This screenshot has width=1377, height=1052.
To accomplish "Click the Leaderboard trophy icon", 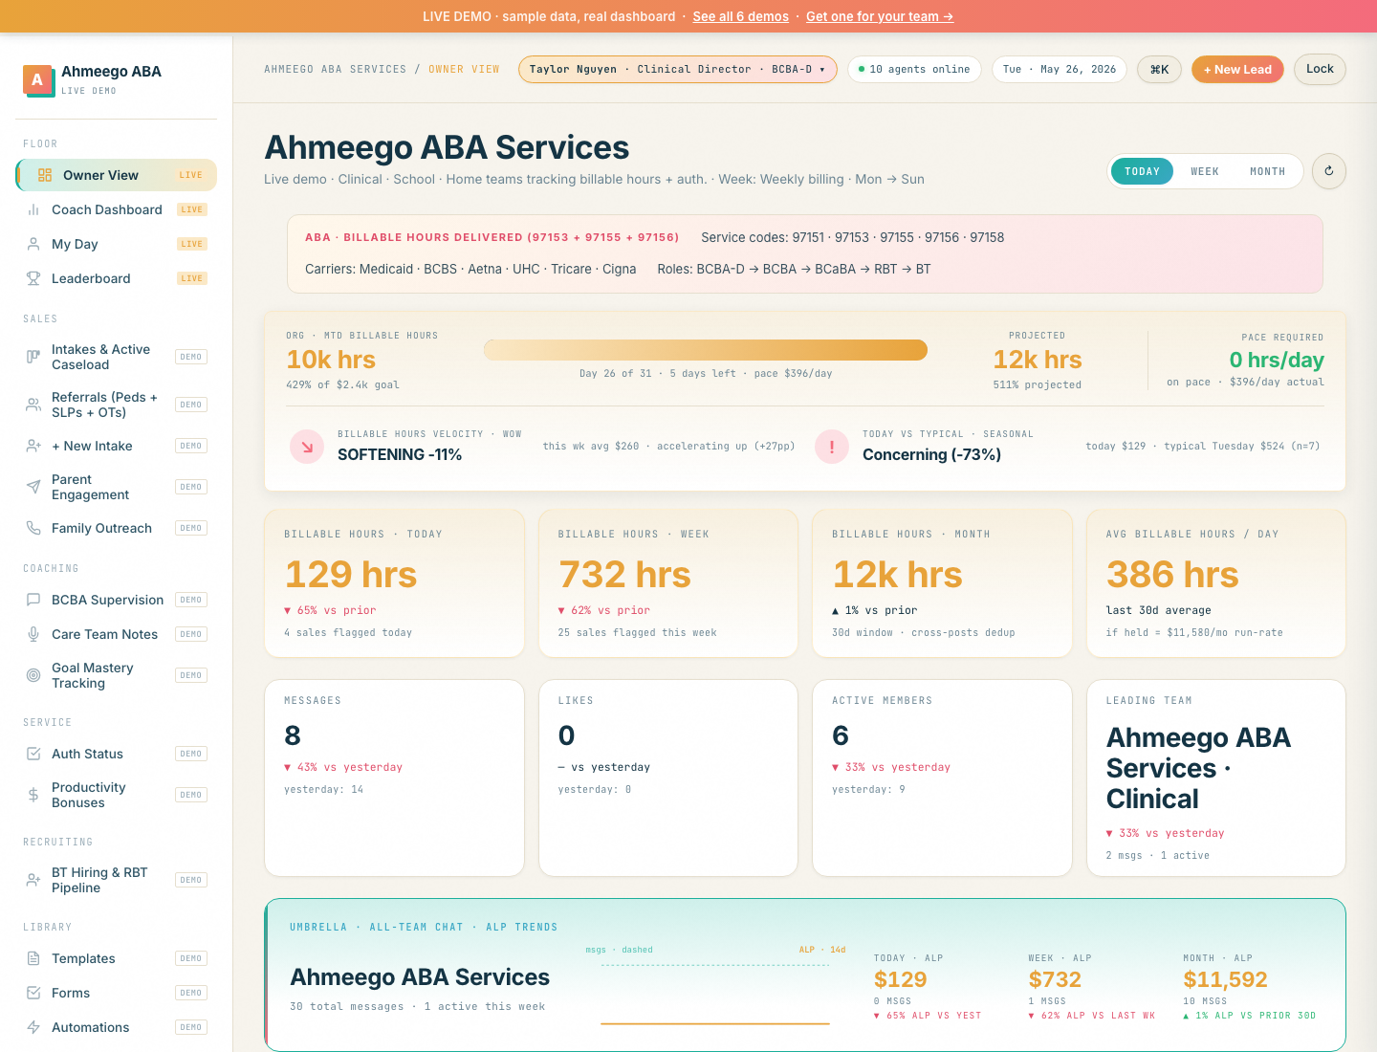I will coord(33,278).
